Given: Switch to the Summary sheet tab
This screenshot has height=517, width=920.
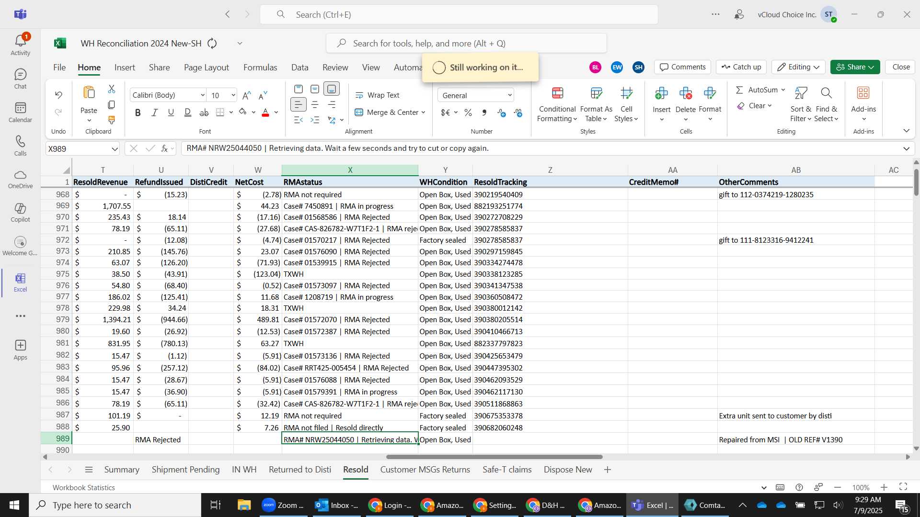Looking at the screenshot, I should click(122, 470).
